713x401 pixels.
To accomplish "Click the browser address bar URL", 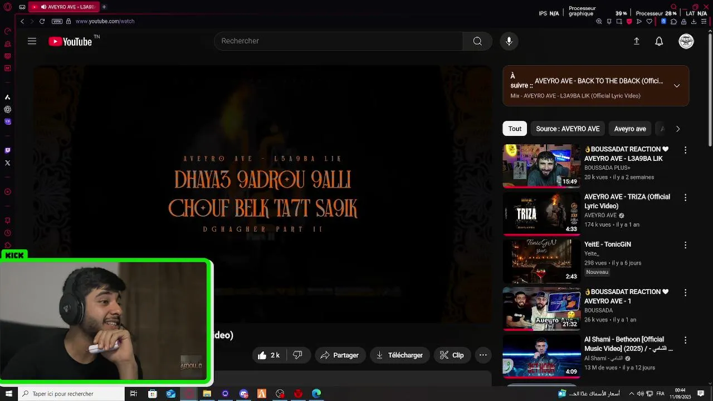I will click(105, 21).
